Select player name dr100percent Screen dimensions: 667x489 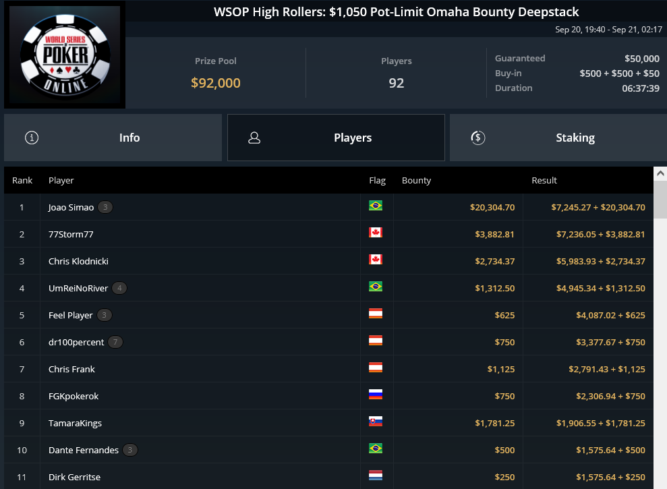[76, 342]
